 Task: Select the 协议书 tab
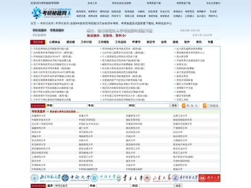tap(151, 42)
